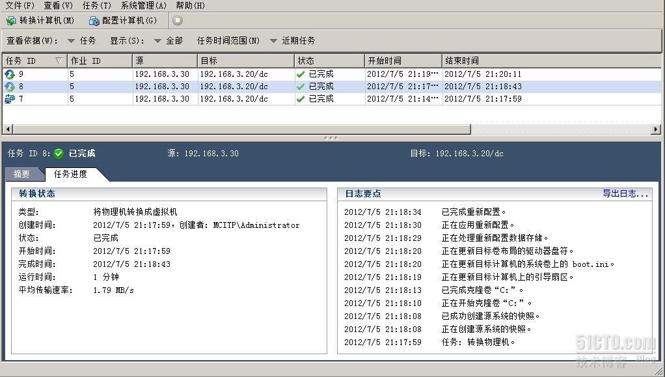Click the 导出日志... link
Viewport: 665px width, 377px height.
point(625,193)
